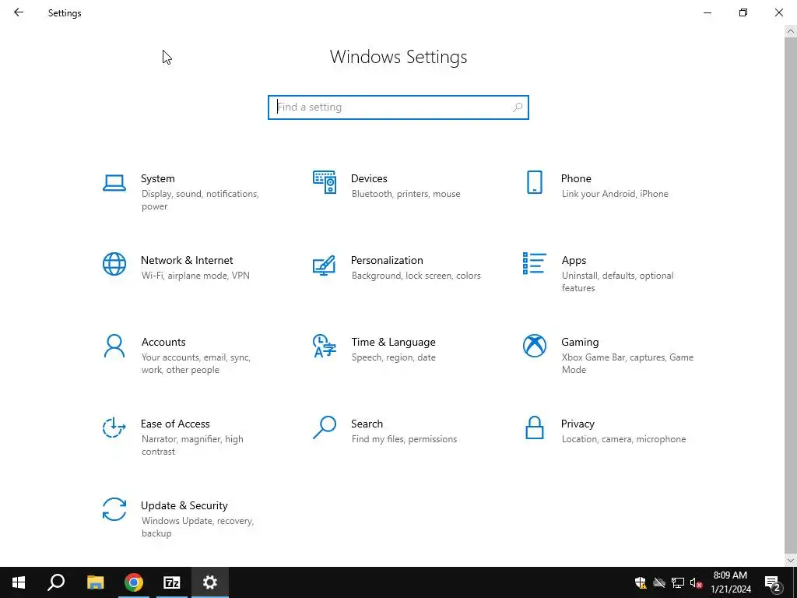Open Gaming Xbox icon
This screenshot has width=797, height=598.
534,346
